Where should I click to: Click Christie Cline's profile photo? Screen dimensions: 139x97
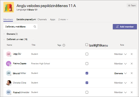pos(9,83)
